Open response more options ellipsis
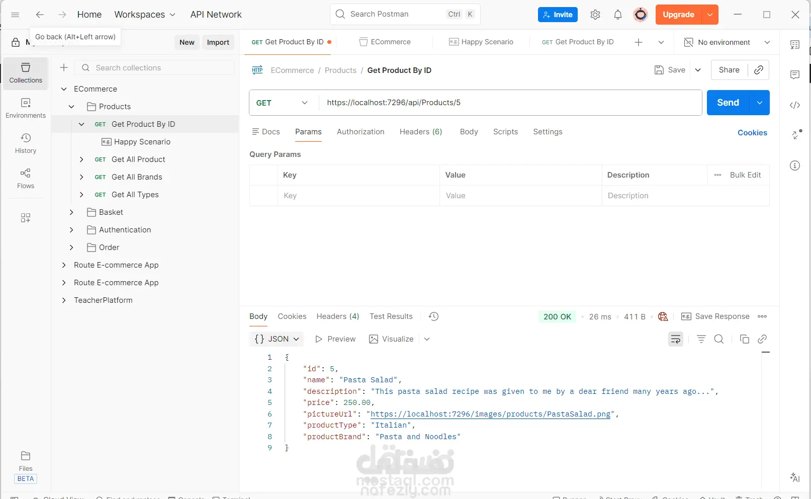The width and height of the screenshot is (811, 499). [x=762, y=316]
